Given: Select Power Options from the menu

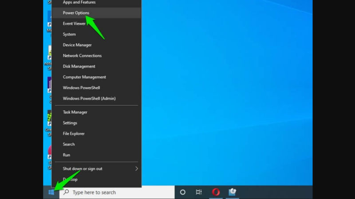Looking at the screenshot, I should (x=76, y=13).
